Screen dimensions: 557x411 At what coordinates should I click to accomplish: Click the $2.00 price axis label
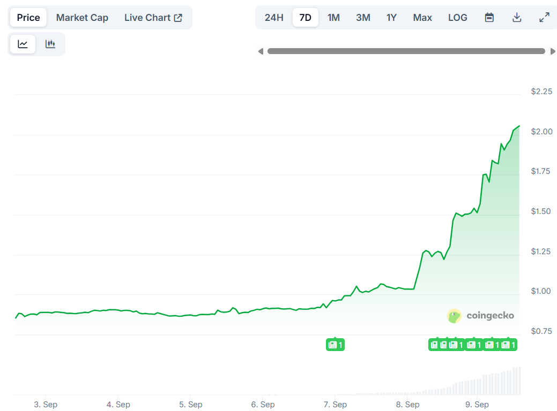pos(541,132)
